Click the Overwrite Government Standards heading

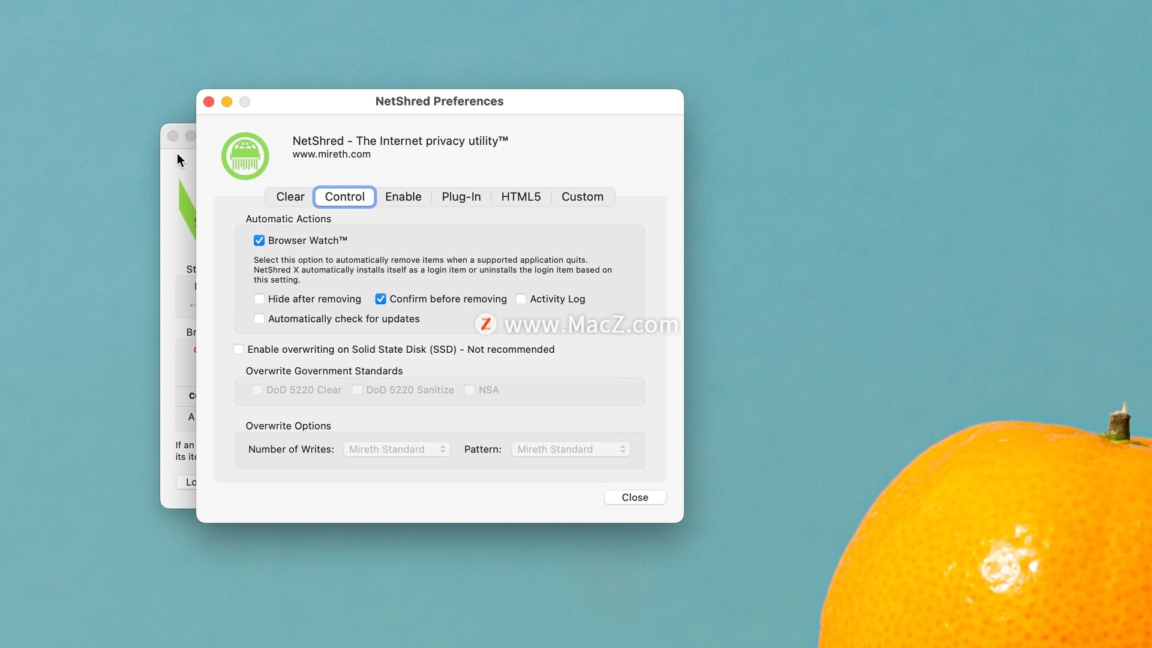(324, 371)
